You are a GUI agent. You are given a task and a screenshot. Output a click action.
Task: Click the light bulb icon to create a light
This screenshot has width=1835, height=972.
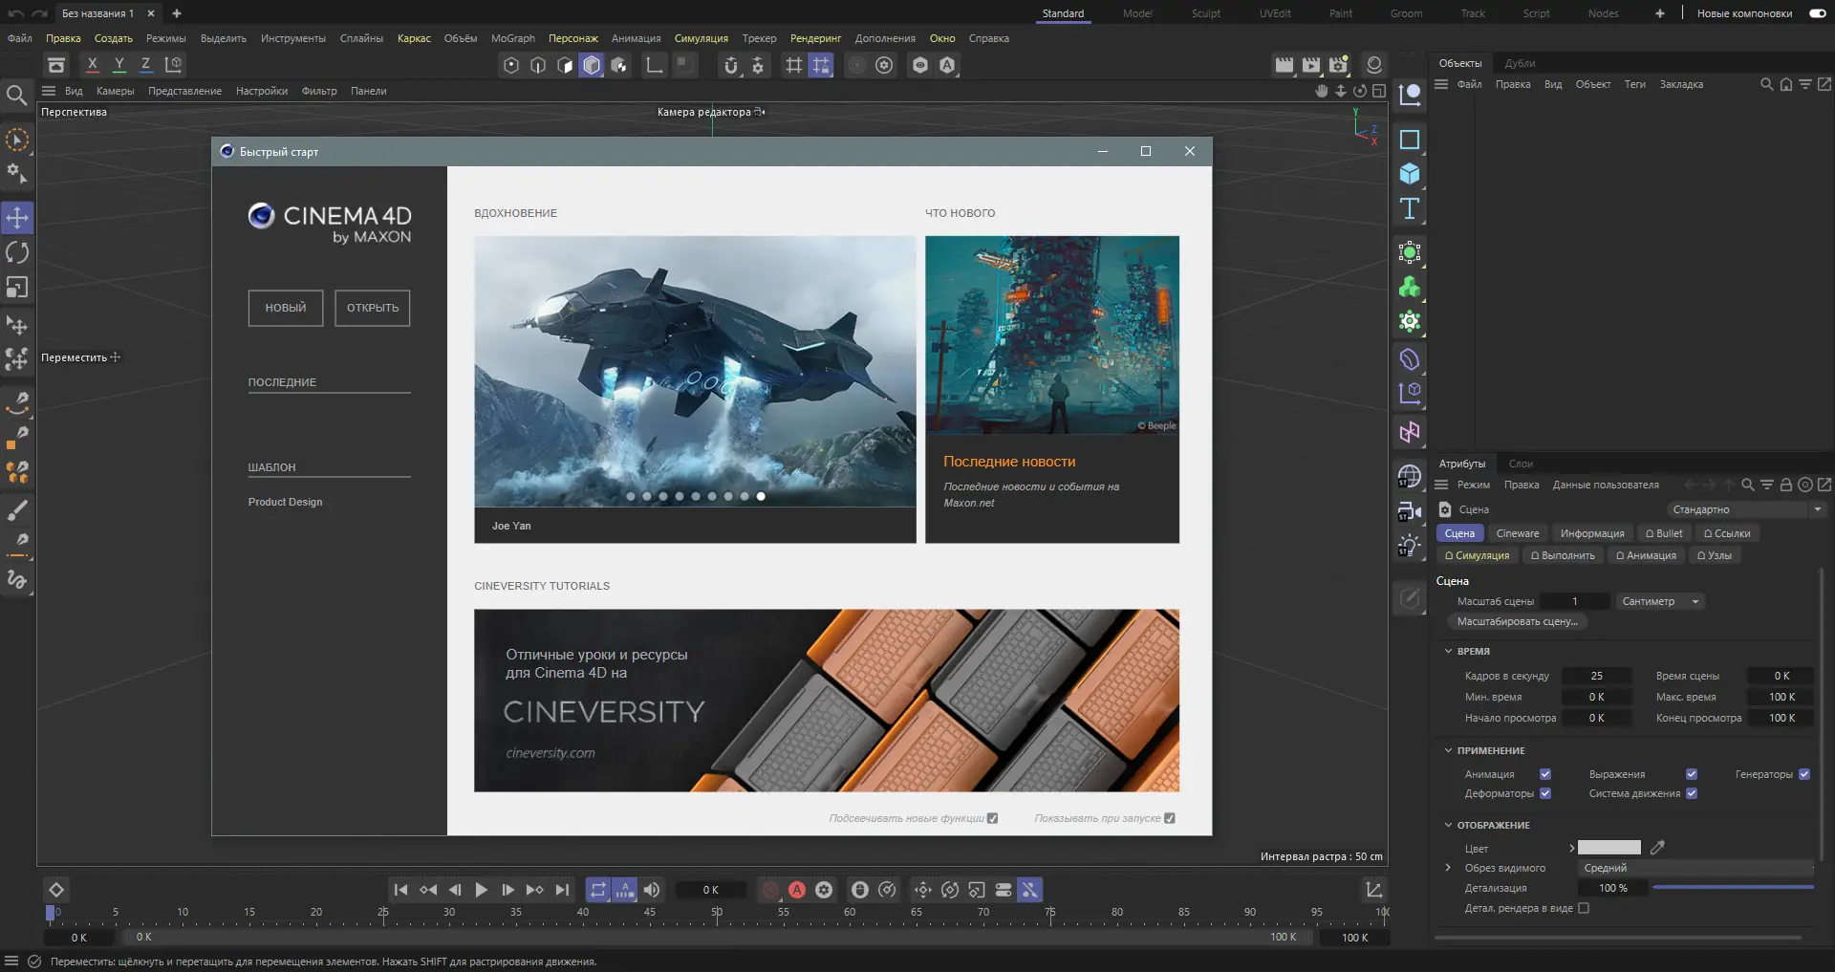point(1409,546)
